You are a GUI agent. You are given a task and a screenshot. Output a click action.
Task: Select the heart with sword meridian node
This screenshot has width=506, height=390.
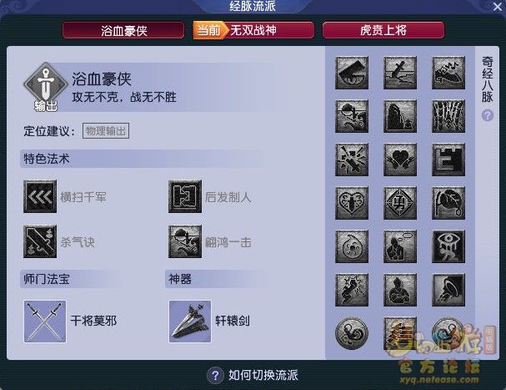click(x=352, y=203)
